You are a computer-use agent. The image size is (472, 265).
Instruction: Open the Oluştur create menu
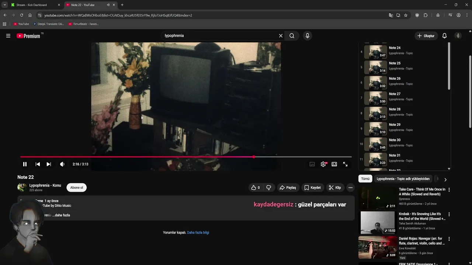pyautogui.click(x=426, y=36)
